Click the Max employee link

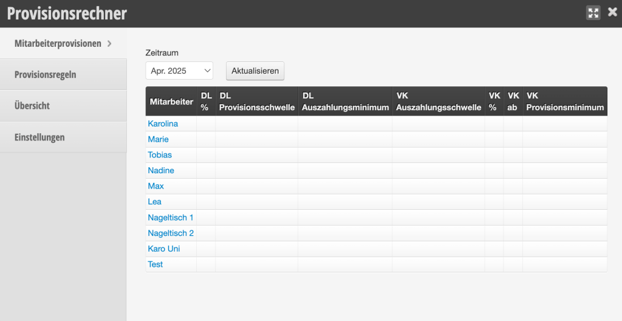tap(155, 186)
